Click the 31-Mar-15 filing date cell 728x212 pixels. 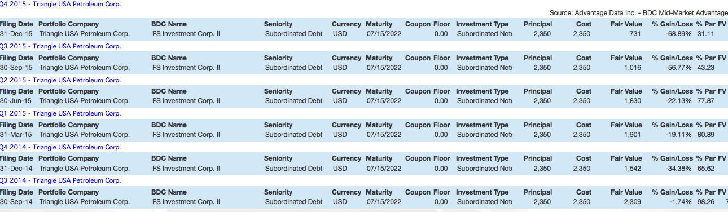16,135
